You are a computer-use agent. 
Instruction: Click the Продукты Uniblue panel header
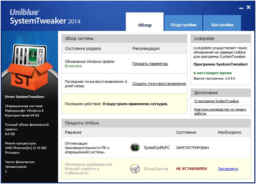[x=156, y=123]
